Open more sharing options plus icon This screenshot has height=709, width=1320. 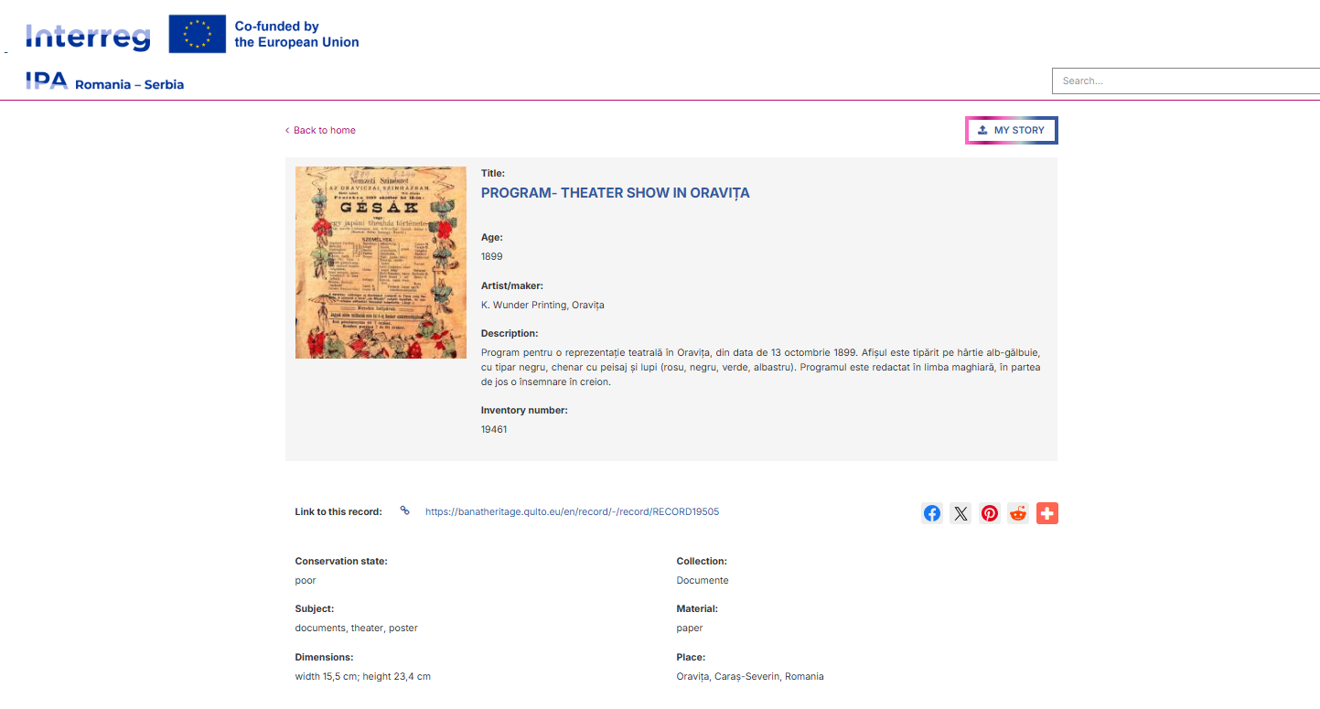pyautogui.click(x=1047, y=513)
